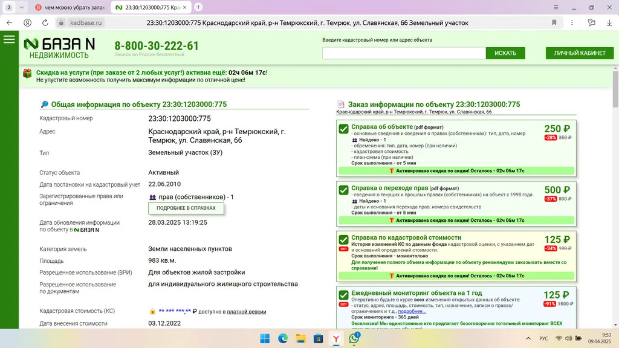
Task: Expand the tab group counter dropdown arrow
Action: 22,7
